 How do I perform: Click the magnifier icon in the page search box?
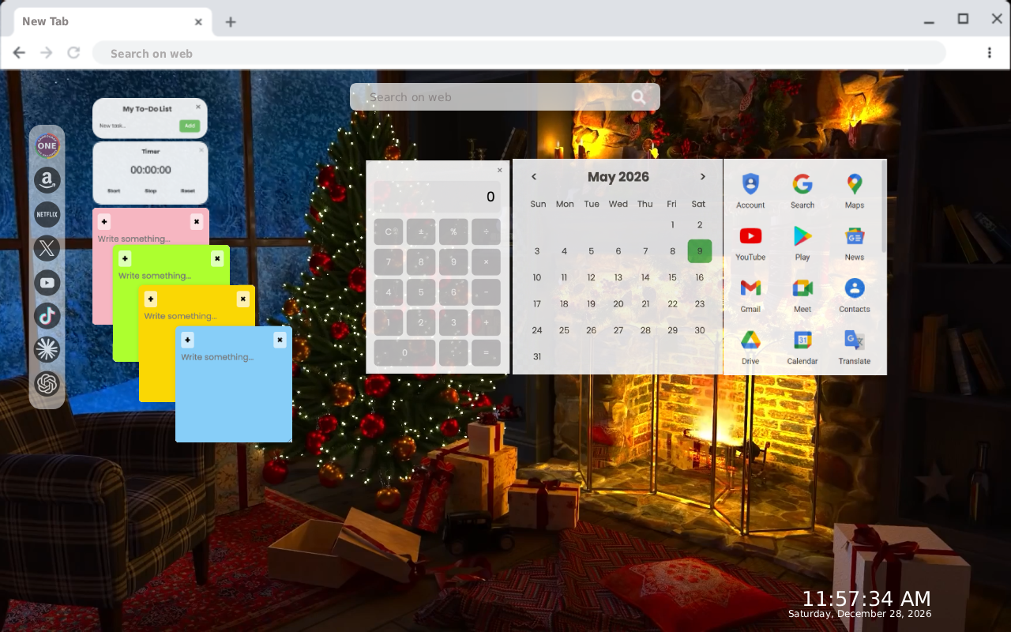[638, 97]
